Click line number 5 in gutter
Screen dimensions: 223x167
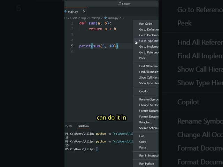[72, 46]
